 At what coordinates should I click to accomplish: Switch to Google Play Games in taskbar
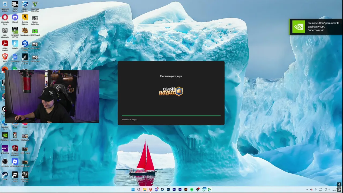[210, 190]
